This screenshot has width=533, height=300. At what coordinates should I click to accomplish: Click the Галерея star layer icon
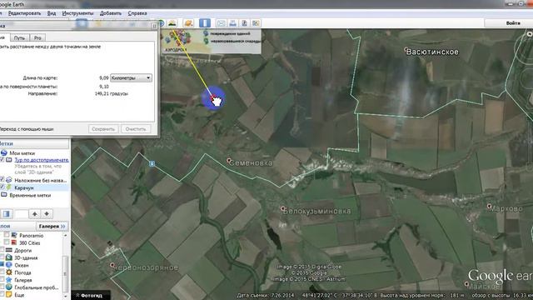pyautogui.click(x=9, y=280)
